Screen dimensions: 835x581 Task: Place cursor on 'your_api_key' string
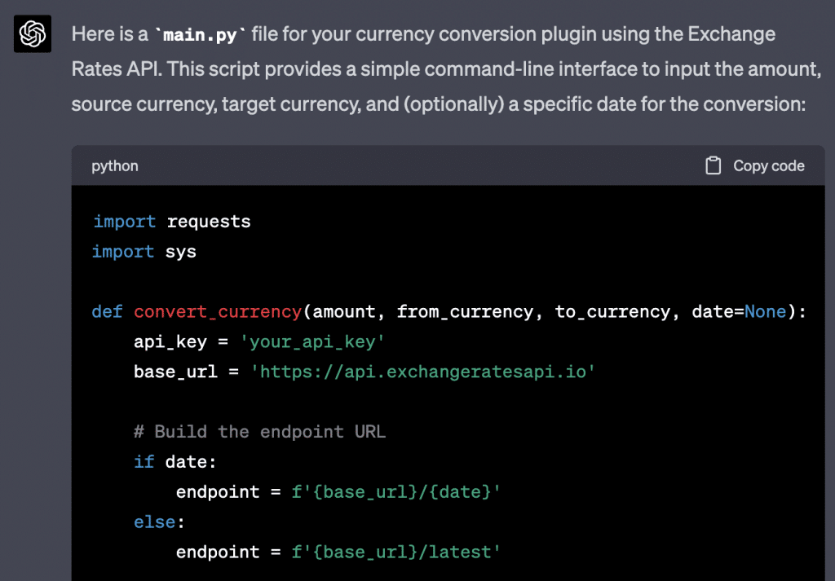[x=312, y=341]
